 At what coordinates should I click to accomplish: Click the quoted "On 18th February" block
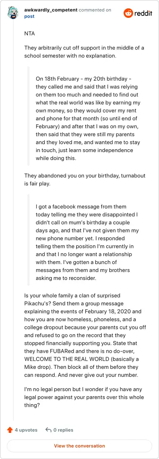[88, 118]
